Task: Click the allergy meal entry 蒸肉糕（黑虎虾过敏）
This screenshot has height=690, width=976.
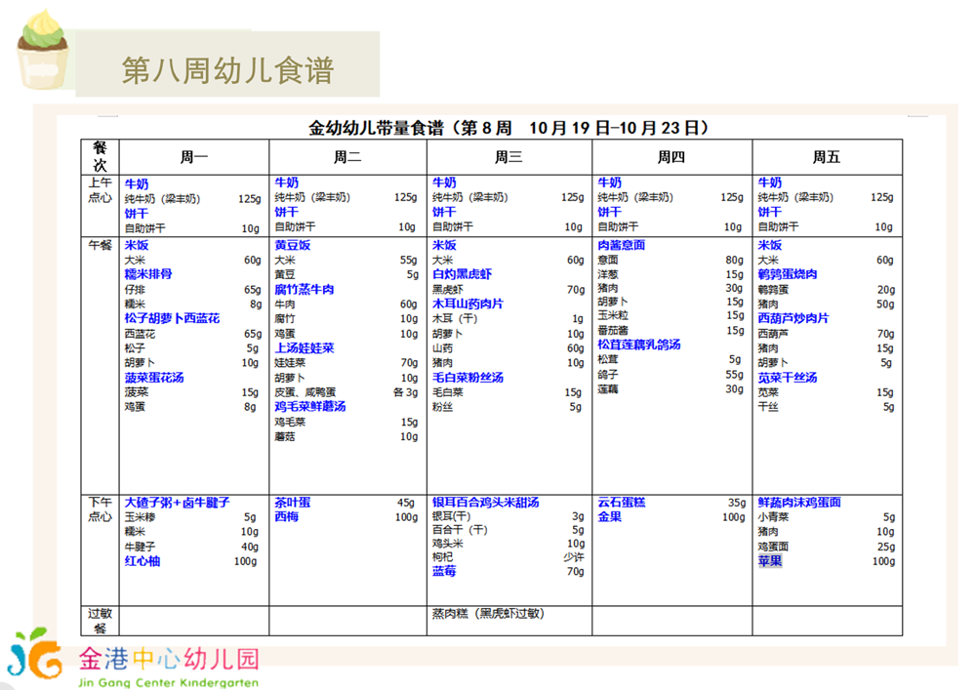Action: tap(488, 614)
